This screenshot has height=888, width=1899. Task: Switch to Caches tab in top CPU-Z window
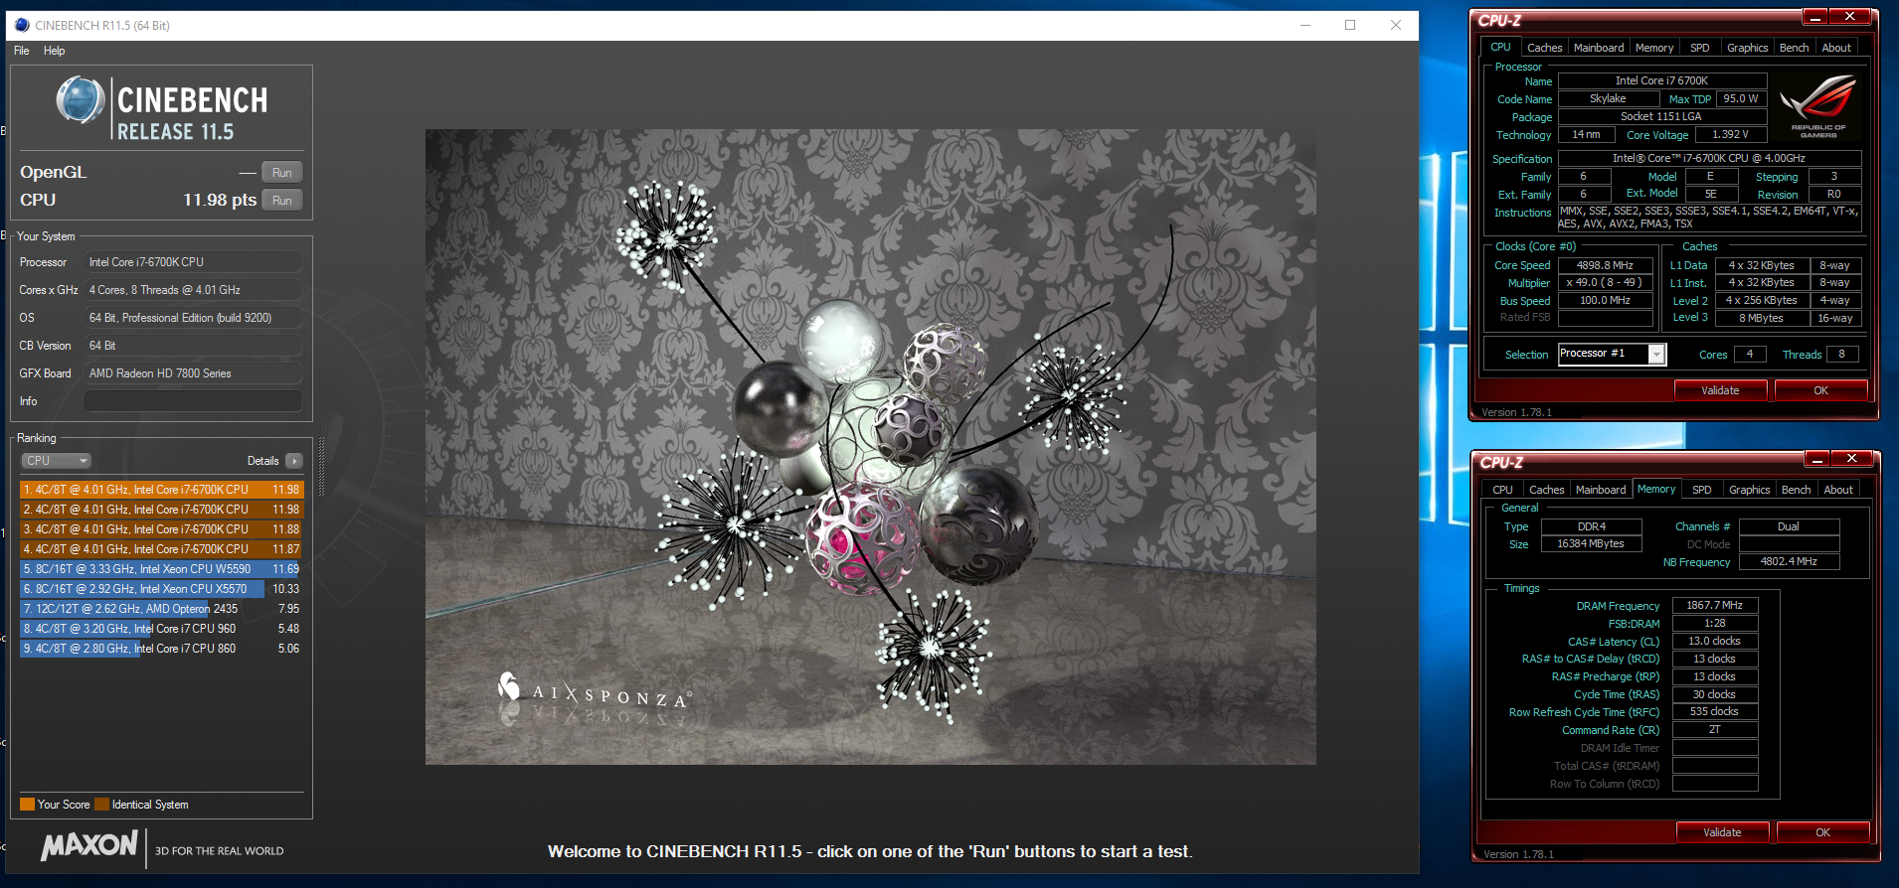click(x=1544, y=48)
